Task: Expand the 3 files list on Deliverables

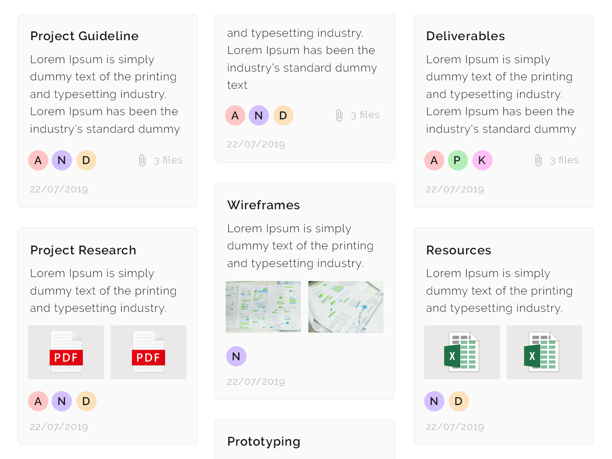Action: pyautogui.click(x=564, y=160)
